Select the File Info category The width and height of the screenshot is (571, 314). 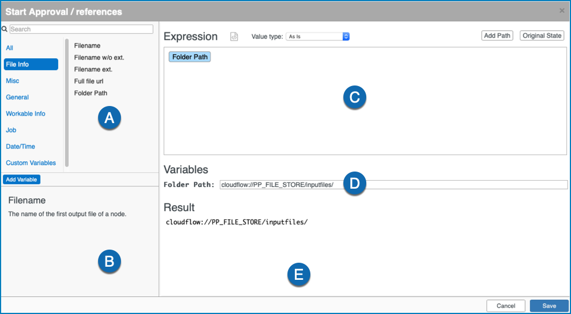click(x=31, y=64)
